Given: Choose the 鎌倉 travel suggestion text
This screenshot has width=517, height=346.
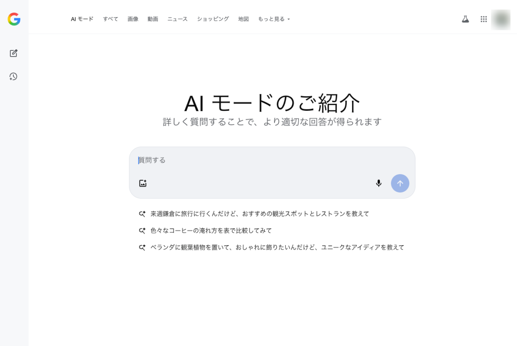Looking at the screenshot, I should 260,214.
